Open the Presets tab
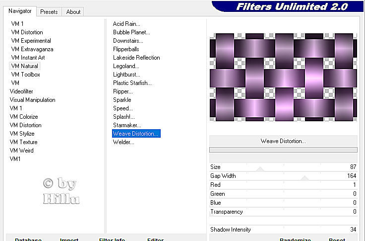The image size is (365, 241). coord(49,11)
